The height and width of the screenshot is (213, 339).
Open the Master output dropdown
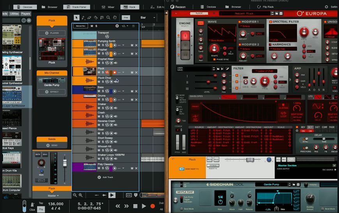52,195
